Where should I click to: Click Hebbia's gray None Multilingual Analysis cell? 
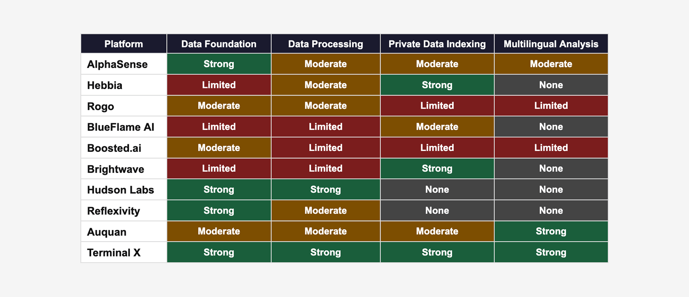pos(551,85)
